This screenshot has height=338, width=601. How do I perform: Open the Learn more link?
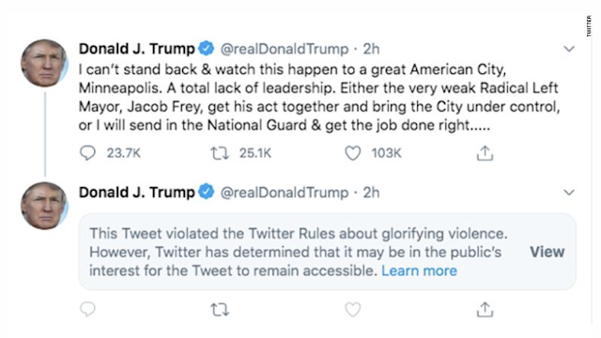coord(420,271)
